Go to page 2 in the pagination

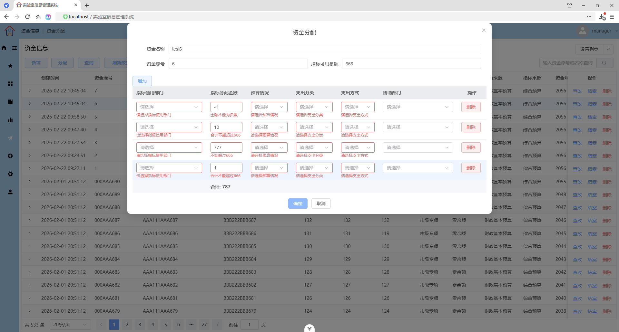point(127,325)
